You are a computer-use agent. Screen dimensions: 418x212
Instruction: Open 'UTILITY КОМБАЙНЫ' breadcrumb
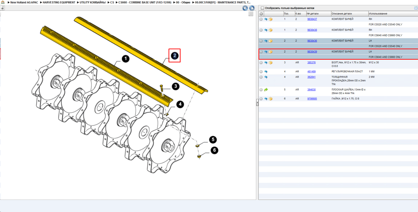pos(92,3)
